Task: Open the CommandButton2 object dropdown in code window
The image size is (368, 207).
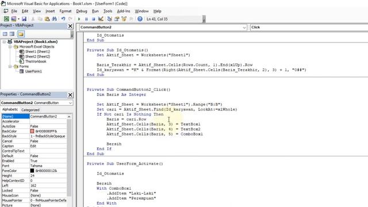Action: pyautogui.click(x=244, y=28)
